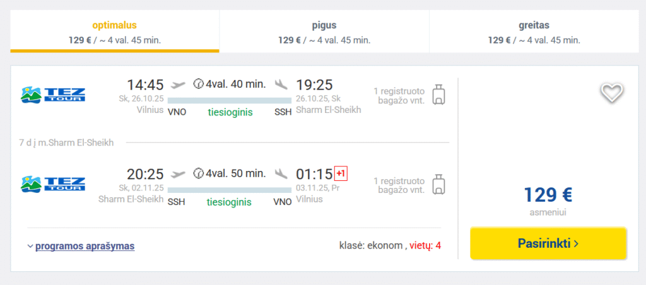This screenshot has height=285, width=646.
Task: Click the outbound flight luggage icon
Action: pyautogui.click(x=439, y=94)
